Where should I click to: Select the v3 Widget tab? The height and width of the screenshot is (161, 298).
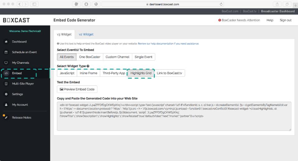point(64,34)
